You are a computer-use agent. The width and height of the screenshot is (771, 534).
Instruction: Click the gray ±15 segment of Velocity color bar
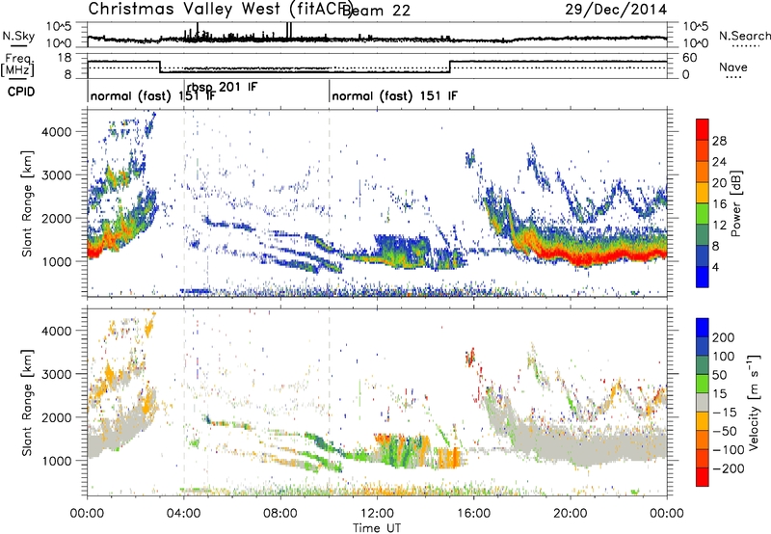coord(703,403)
